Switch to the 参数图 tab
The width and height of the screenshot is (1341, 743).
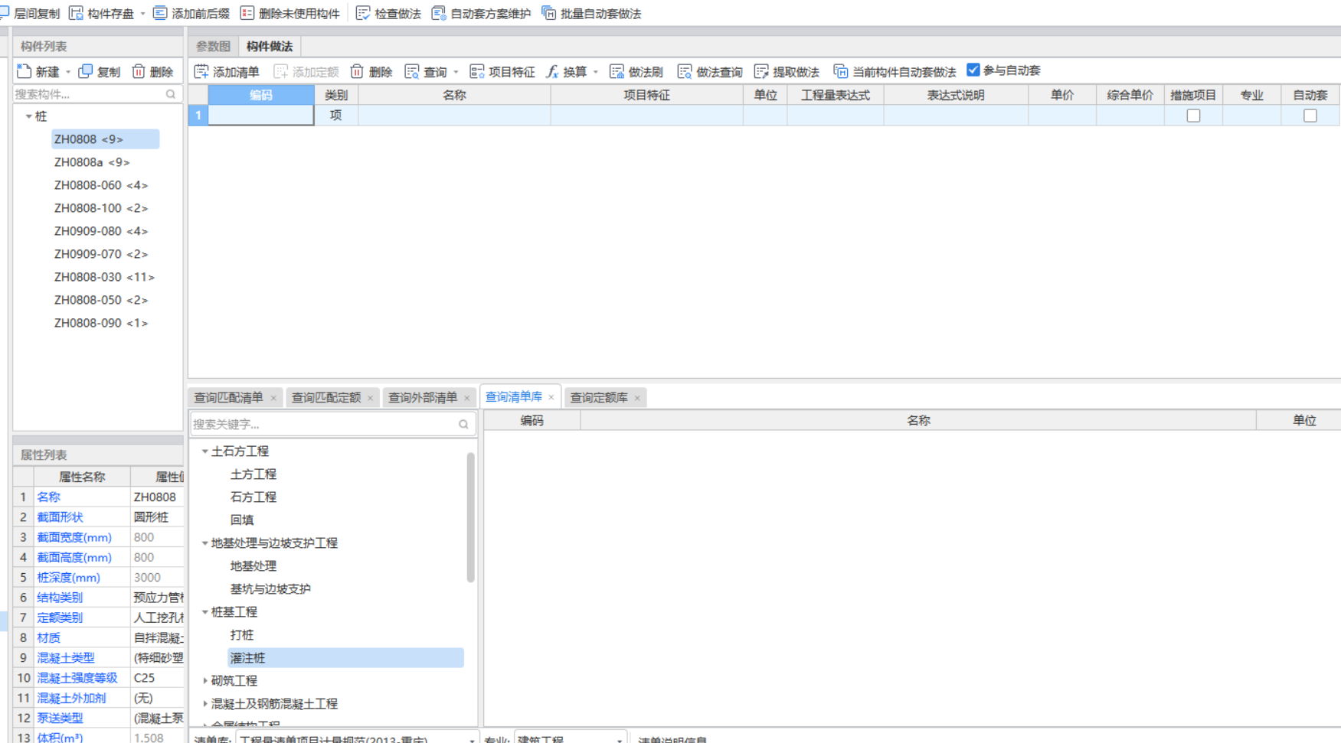tap(213, 46)
